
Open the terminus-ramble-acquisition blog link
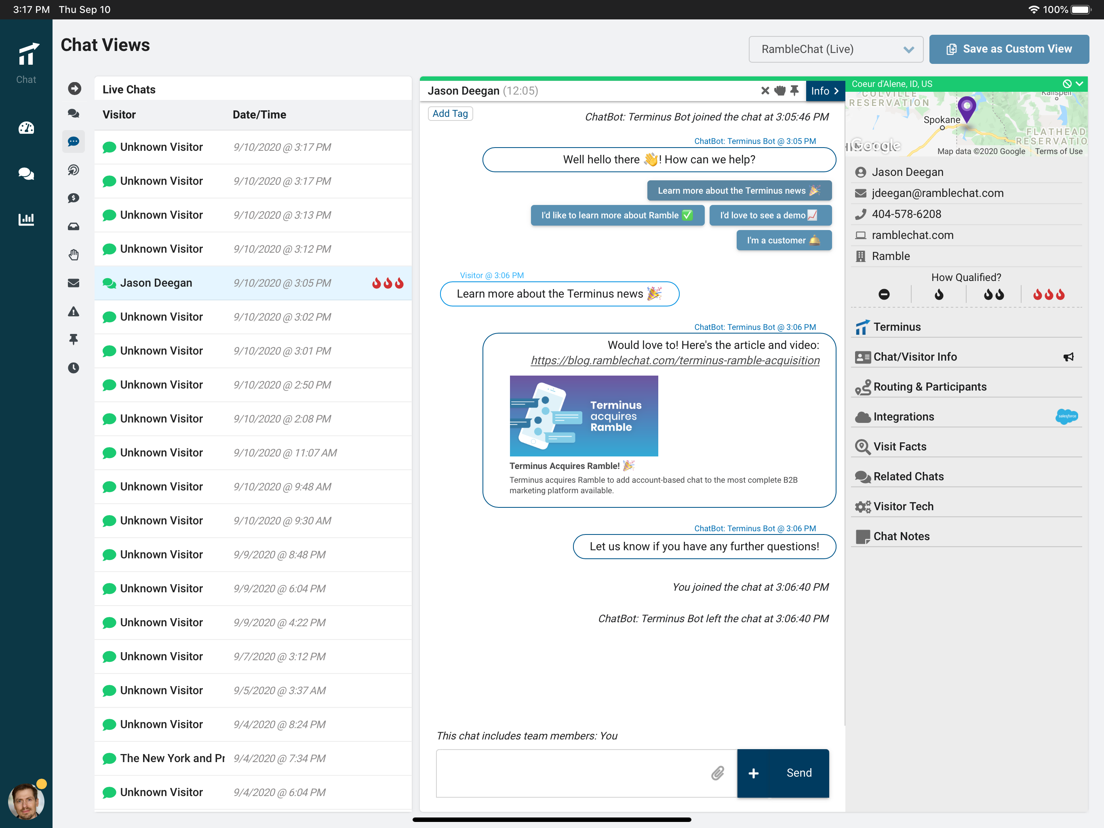(x=675, y=361)
